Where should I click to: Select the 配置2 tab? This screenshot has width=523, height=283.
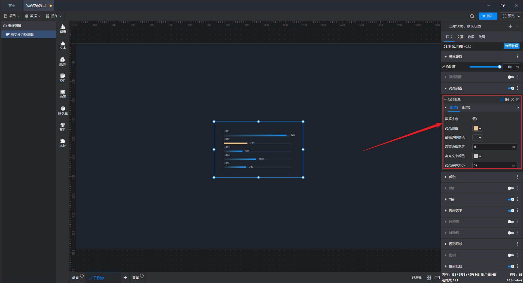point(466,108)
